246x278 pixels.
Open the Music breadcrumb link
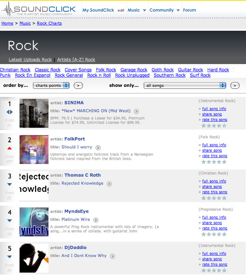(25, 23)
